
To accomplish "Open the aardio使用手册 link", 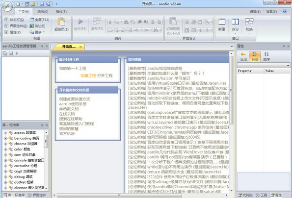I will [x=73, y=104].
